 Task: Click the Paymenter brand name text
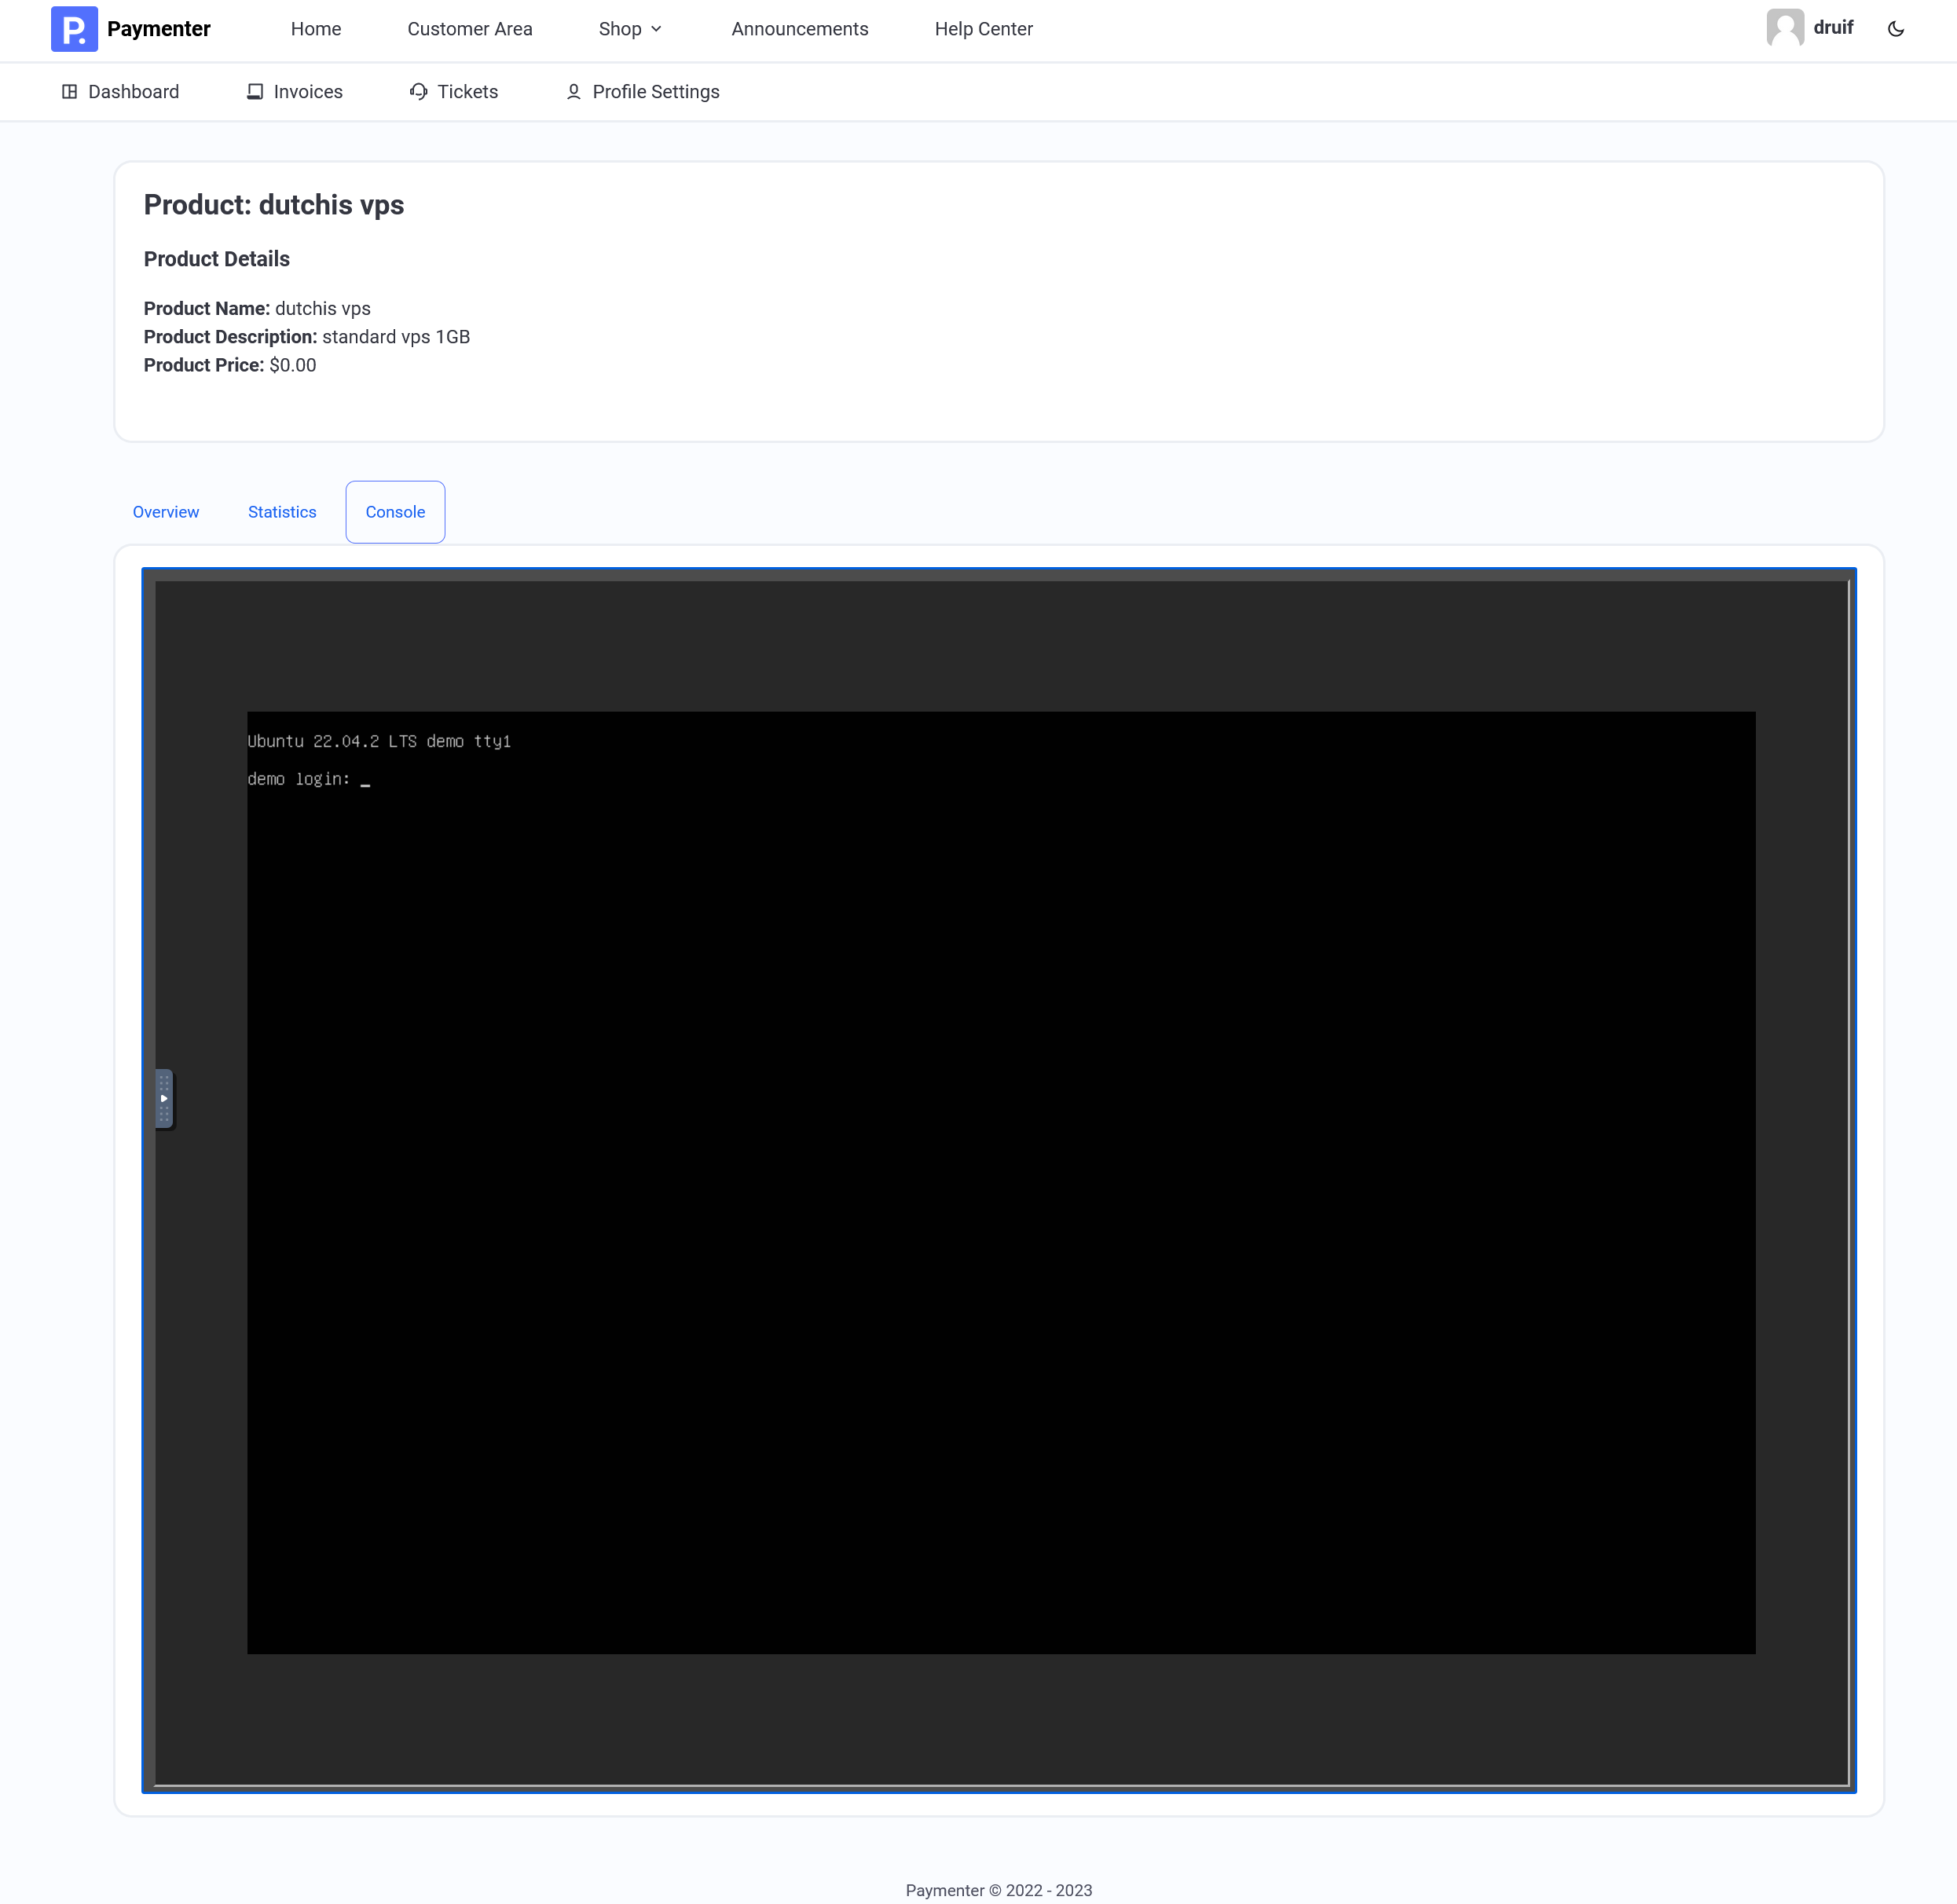158,29
